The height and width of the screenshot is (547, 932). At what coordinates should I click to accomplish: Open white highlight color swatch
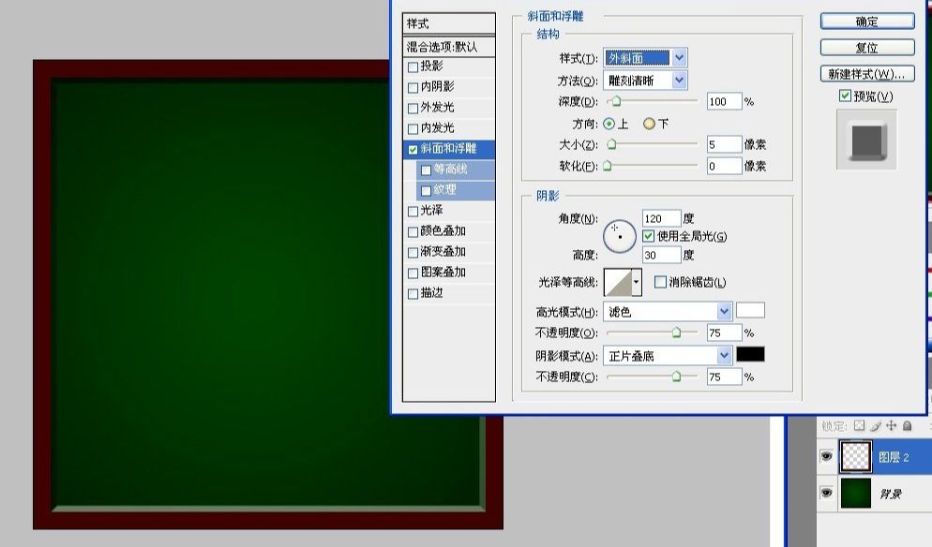click(750, 310)
